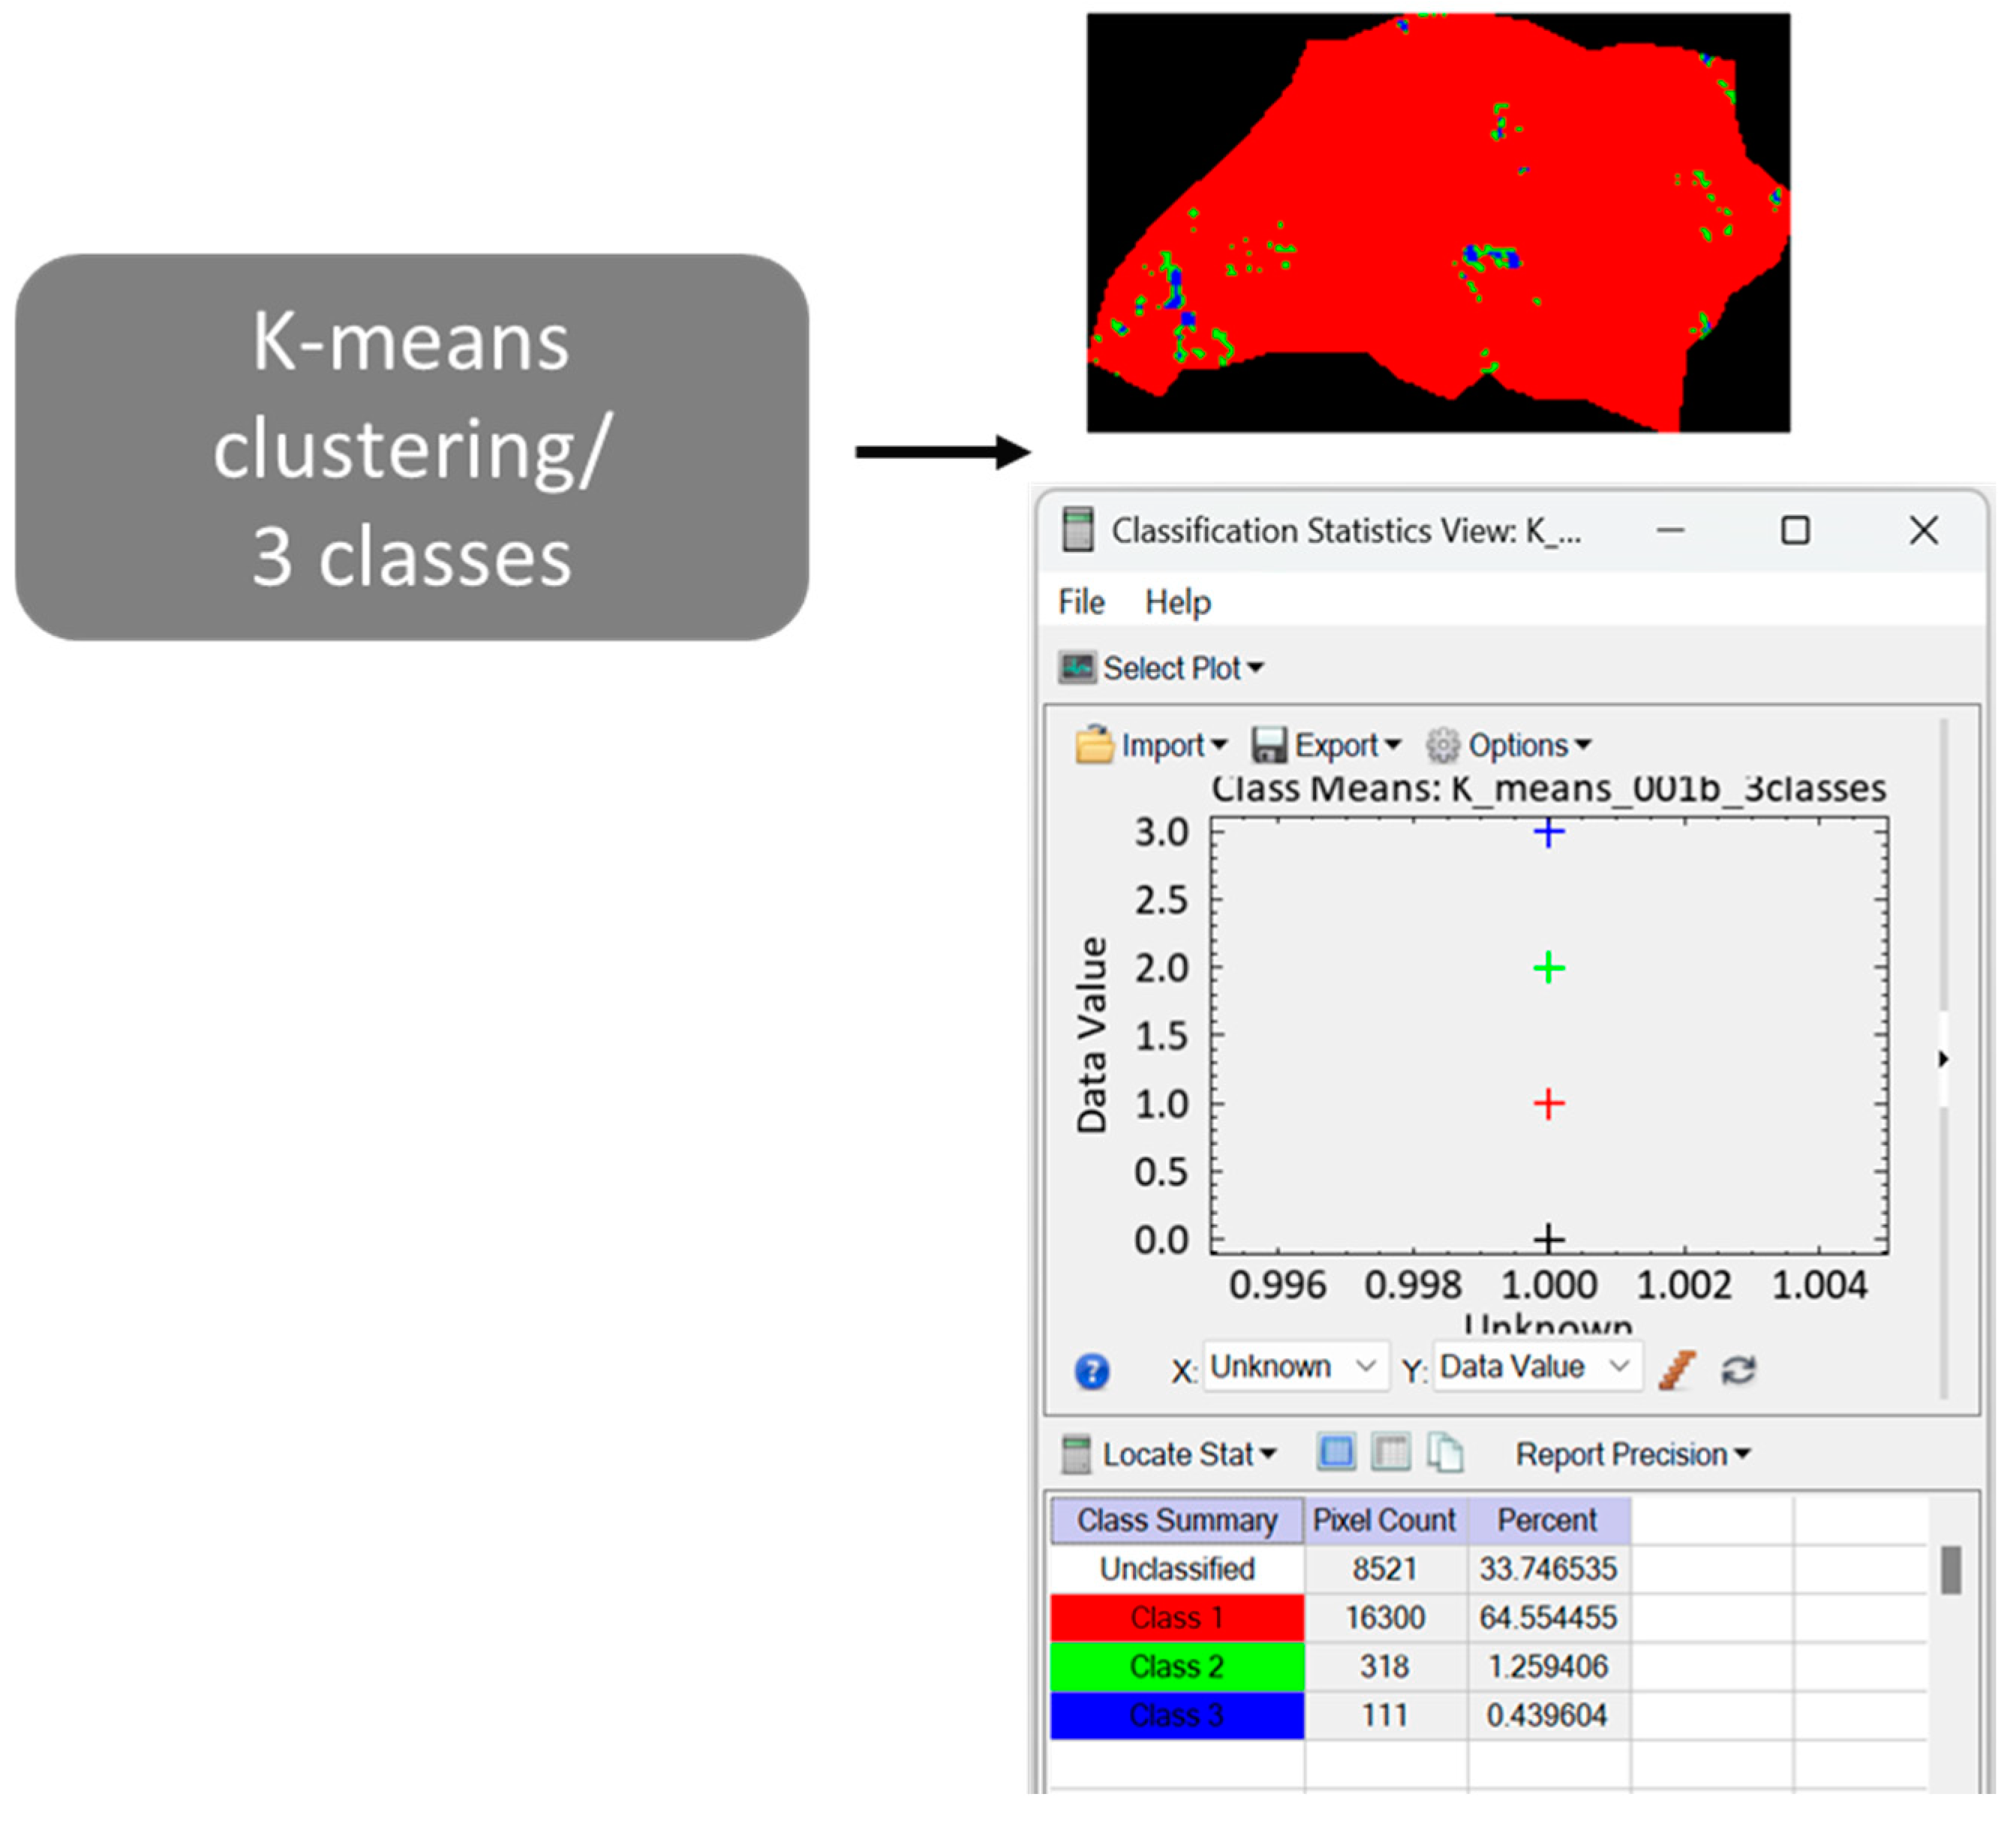Image resolution: width=2016 pixels, height=1827 pixels.
Task: Click the copy pages icon near Locate Stat
Action: (1445, 1452)
